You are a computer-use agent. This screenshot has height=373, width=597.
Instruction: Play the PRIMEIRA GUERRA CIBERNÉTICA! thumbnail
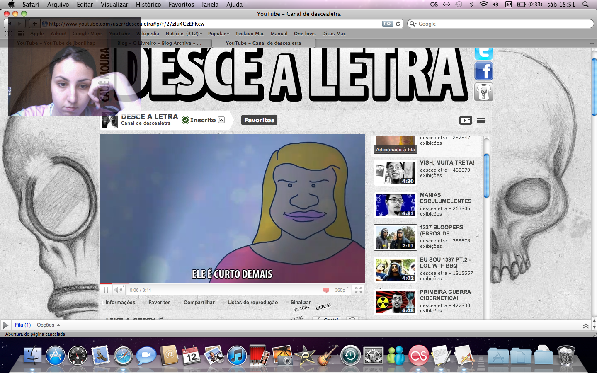click(x=396, y=302)
